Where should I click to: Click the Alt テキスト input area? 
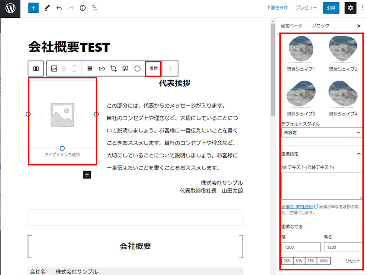pyautogui.click(x=322, y=186)
